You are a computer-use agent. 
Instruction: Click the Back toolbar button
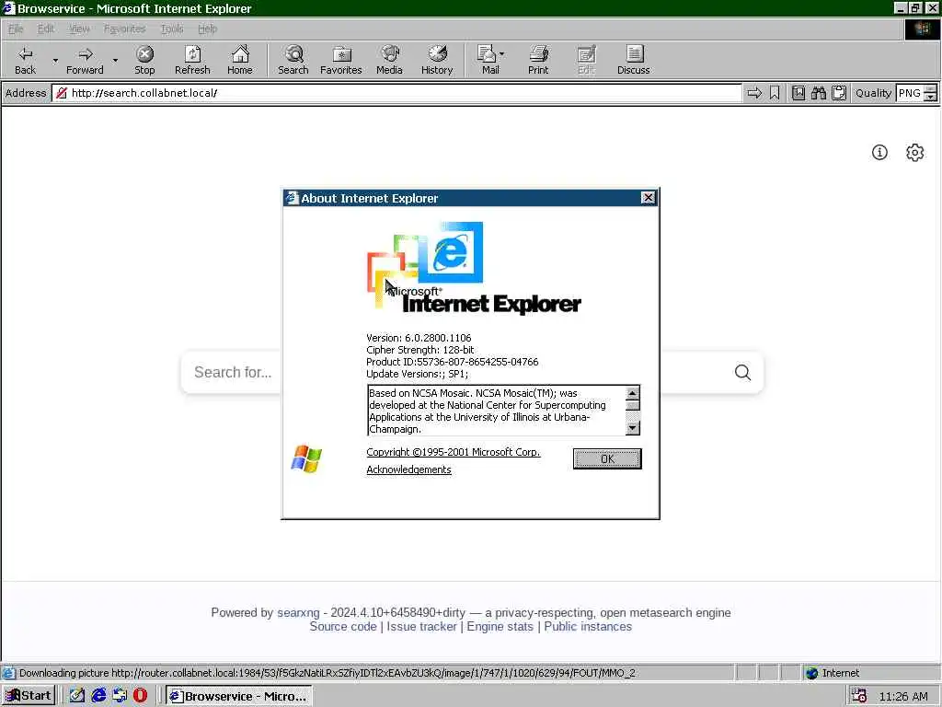(25, 60)
